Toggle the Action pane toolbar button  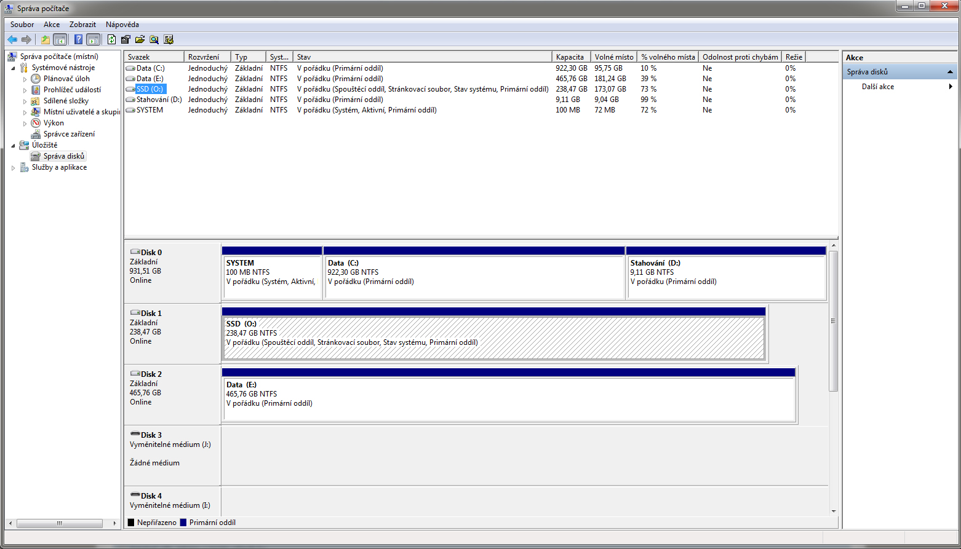click(x=93, y=40)
